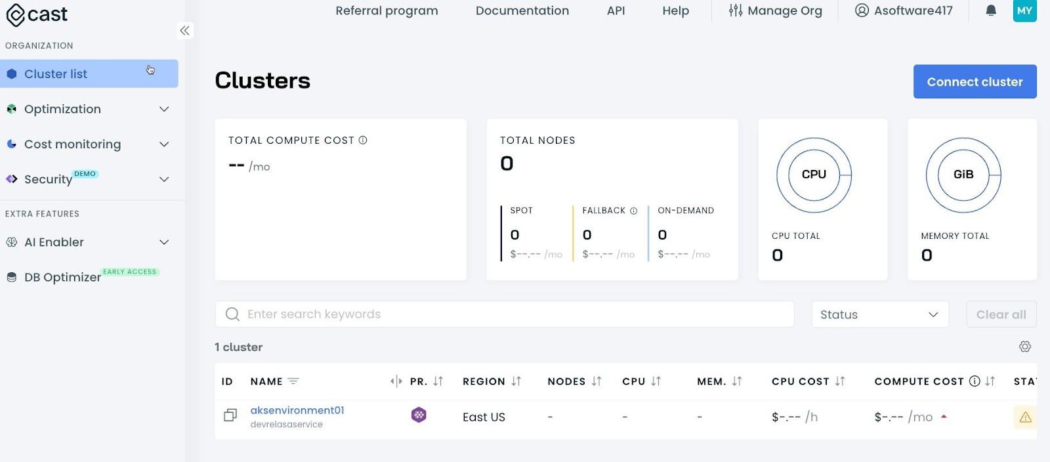Expand the Security menu chevron
Screen dimensions: 1050x462
coord(164,179)
